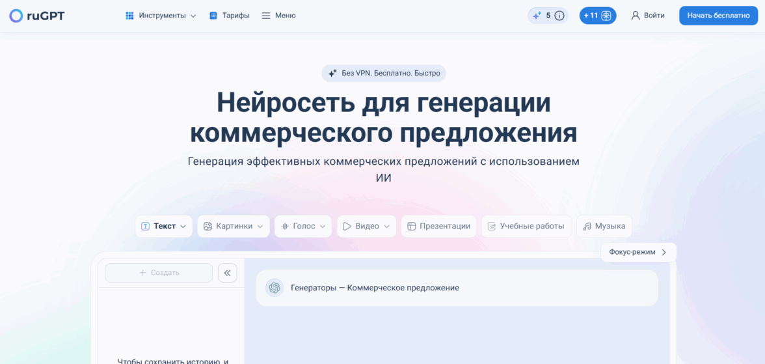Switch to the Презентации tab
Screen dimensions: 765x364
click(x=438, y=226)
